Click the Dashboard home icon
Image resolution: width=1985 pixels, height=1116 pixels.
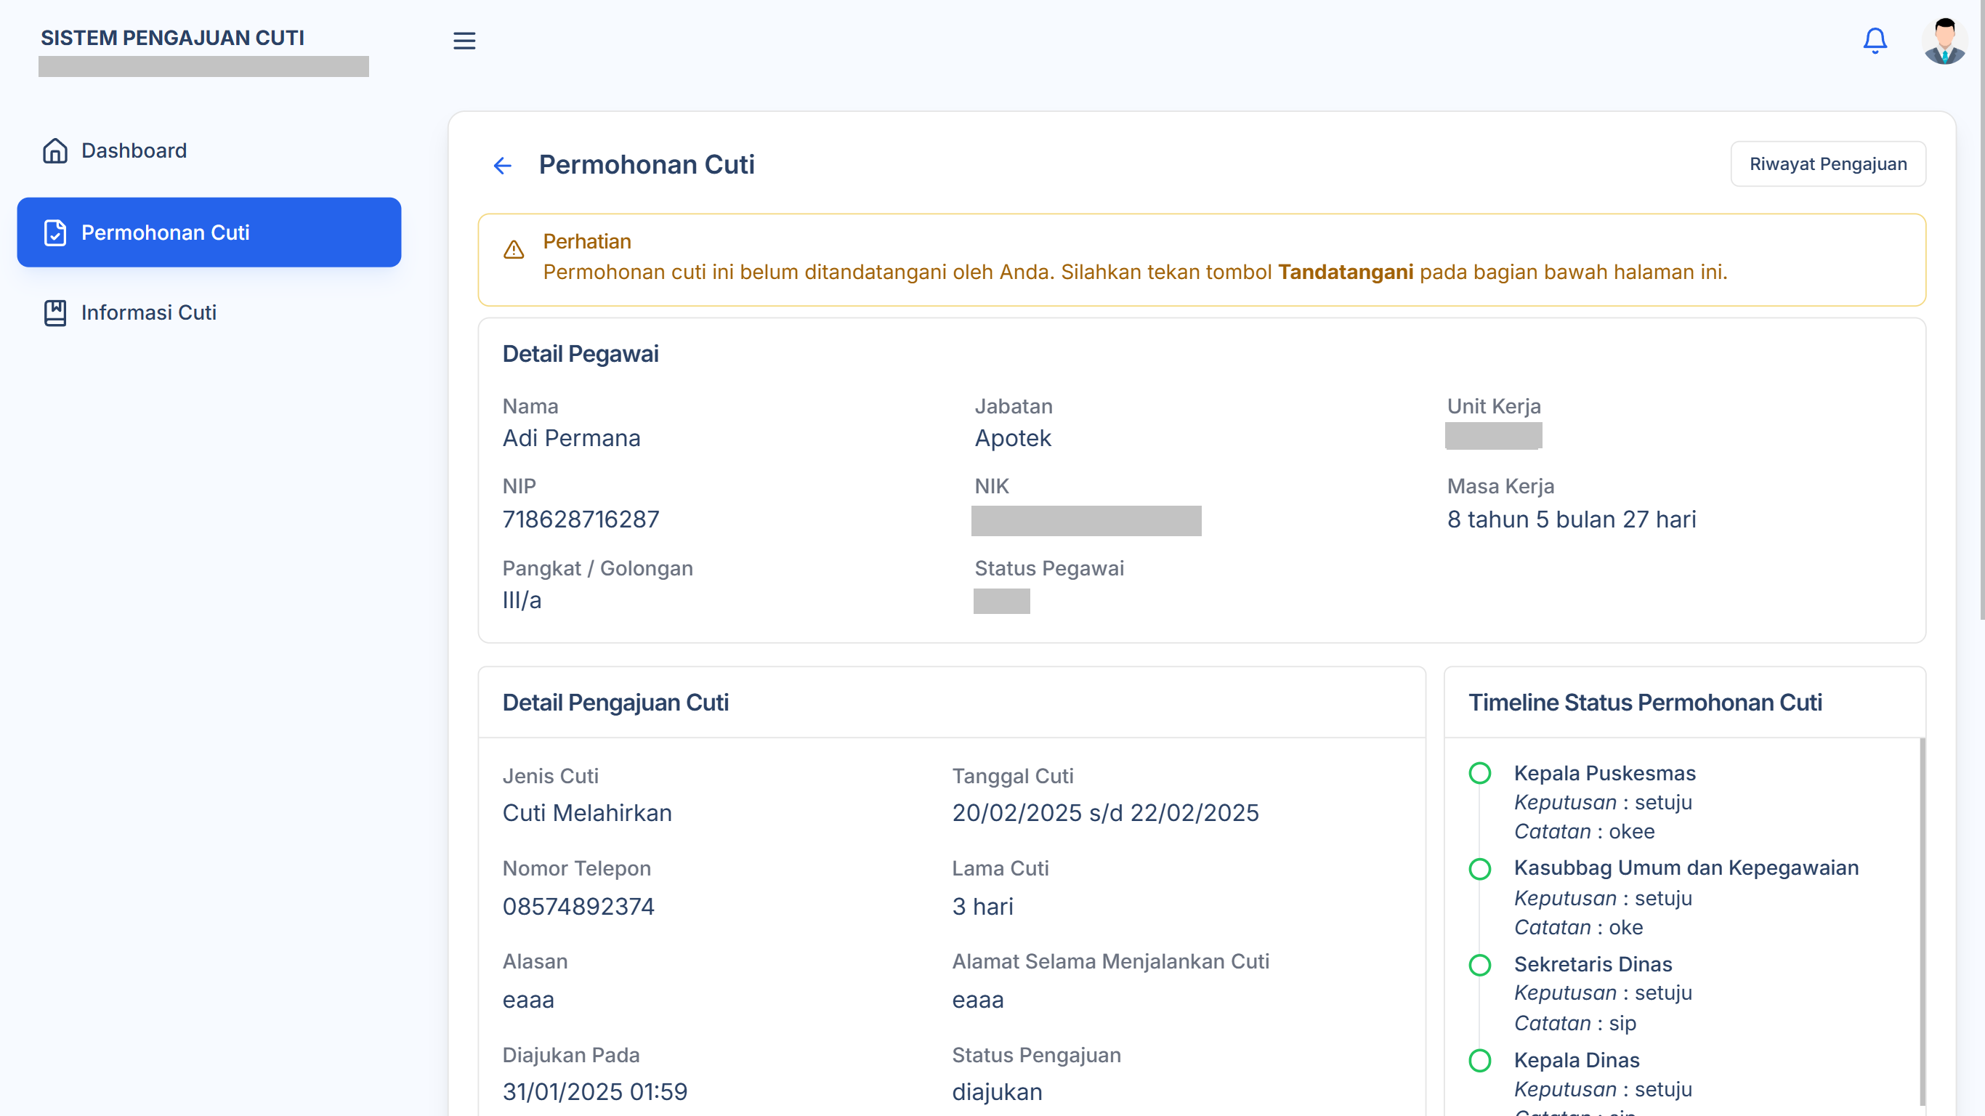(x=54, y=150)
